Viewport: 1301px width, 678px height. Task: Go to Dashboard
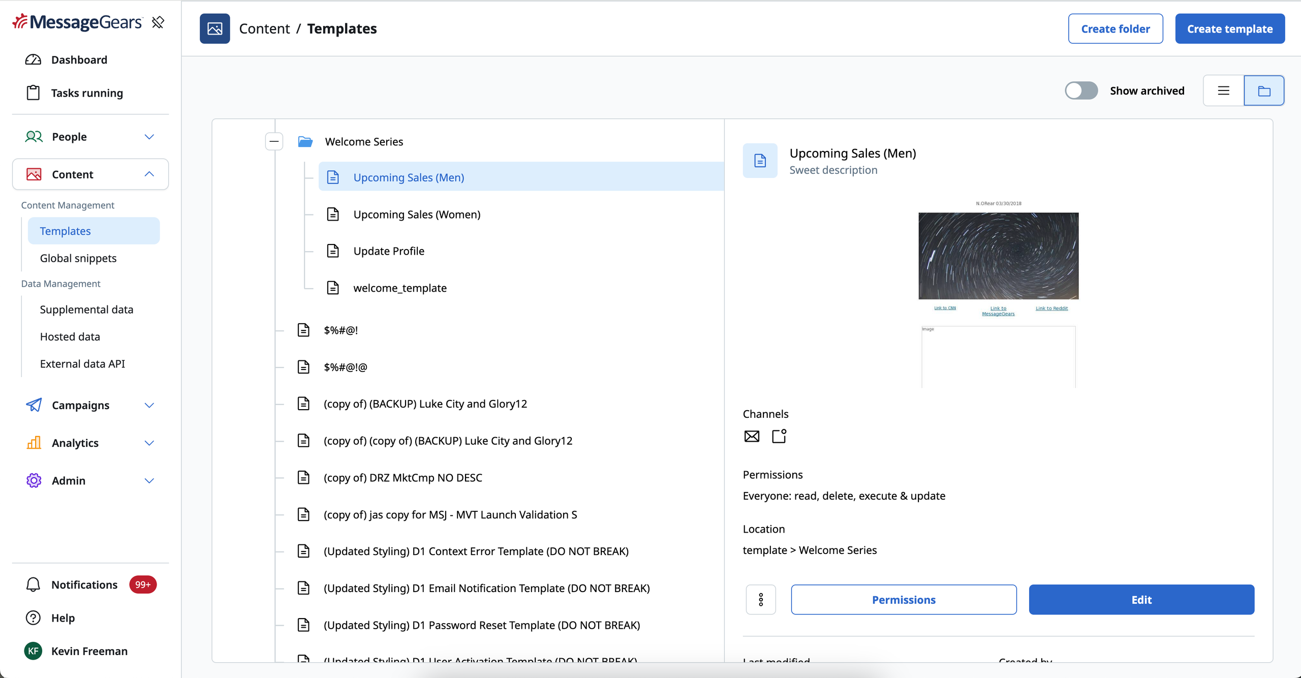tap(79, 60)
